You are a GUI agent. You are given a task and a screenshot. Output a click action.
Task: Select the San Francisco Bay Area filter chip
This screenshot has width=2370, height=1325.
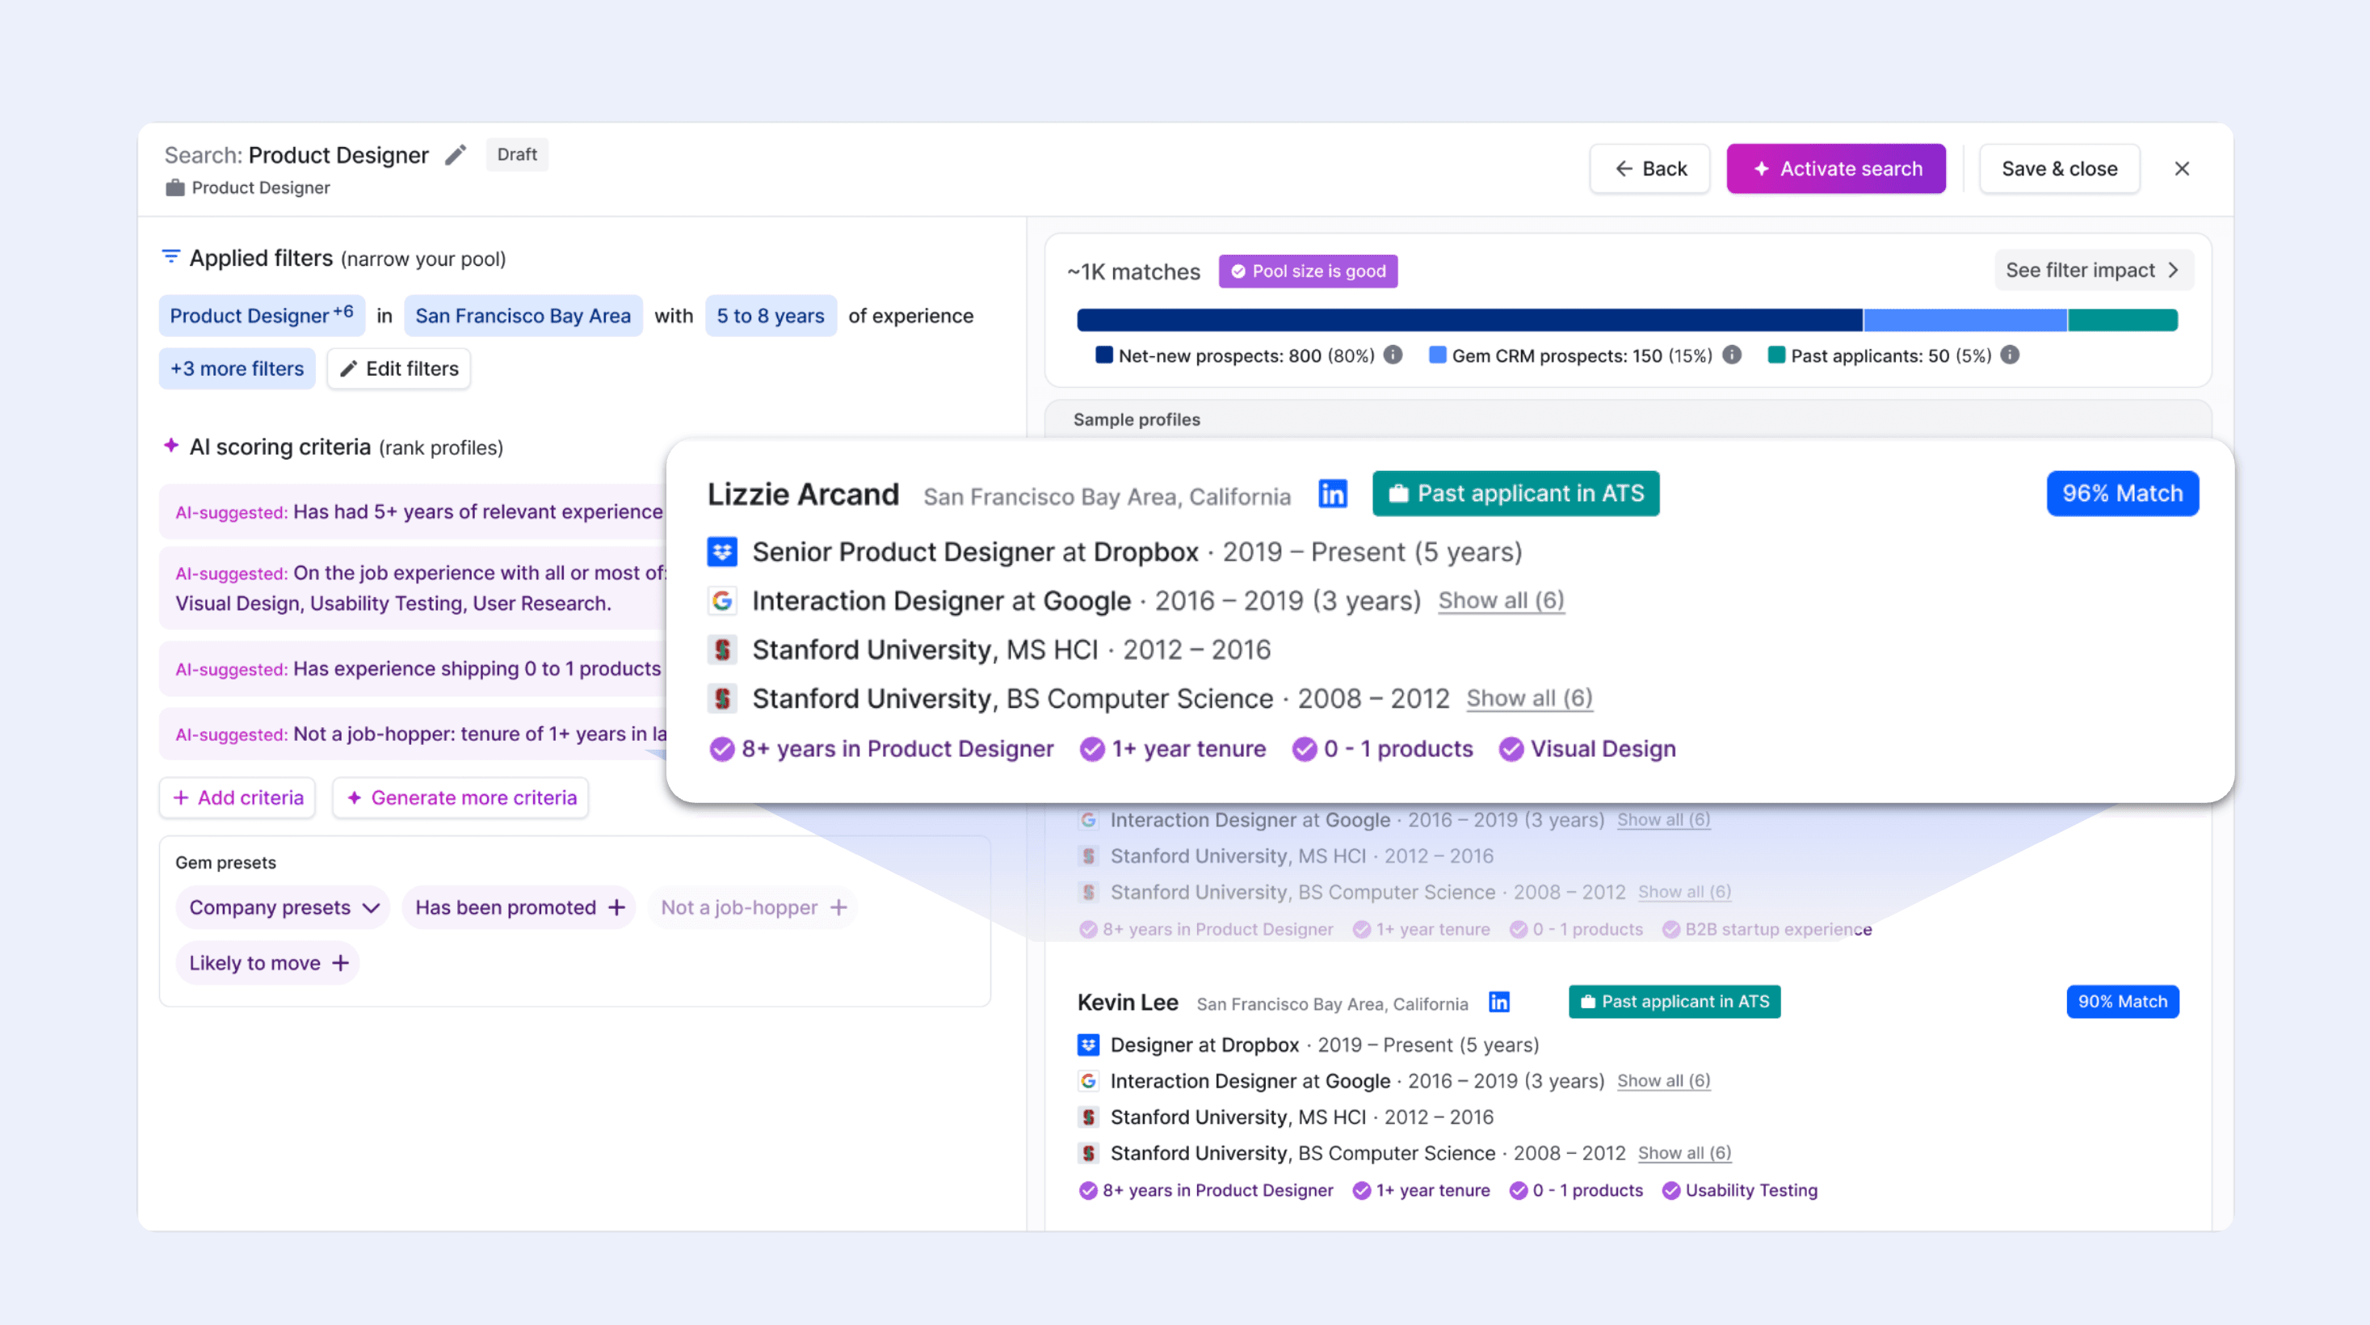click(x=523, y=316)
